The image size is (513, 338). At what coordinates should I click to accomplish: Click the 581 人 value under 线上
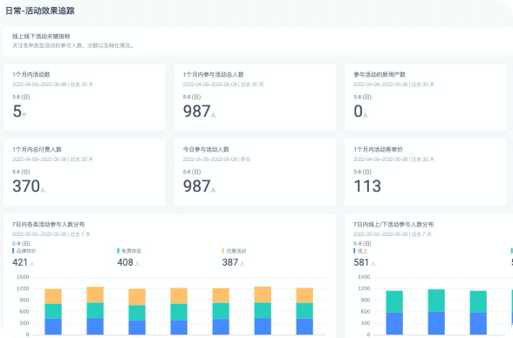click(365, 262)
